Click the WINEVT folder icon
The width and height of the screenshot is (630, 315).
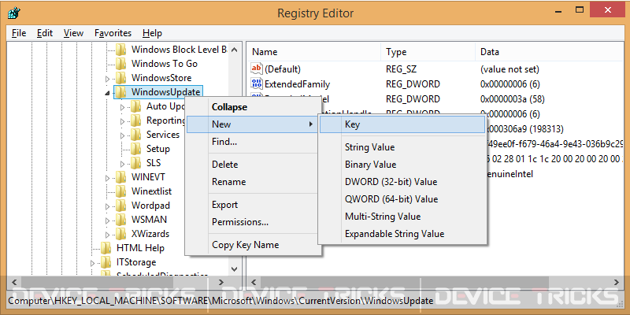pyautogui.click(x=120, y=176)
